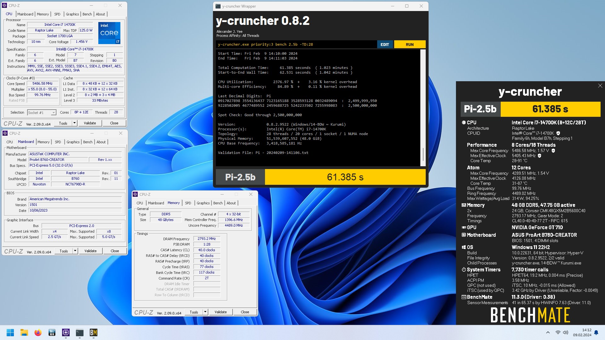Open Bench tab in top CPU-Z window
The image size is (605, 340).
(87, 14)
